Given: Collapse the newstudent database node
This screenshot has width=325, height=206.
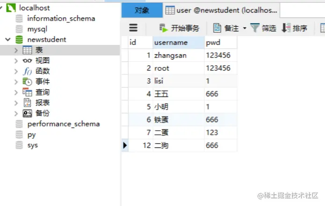Looking at the screenshot, I should coord(8,39).
